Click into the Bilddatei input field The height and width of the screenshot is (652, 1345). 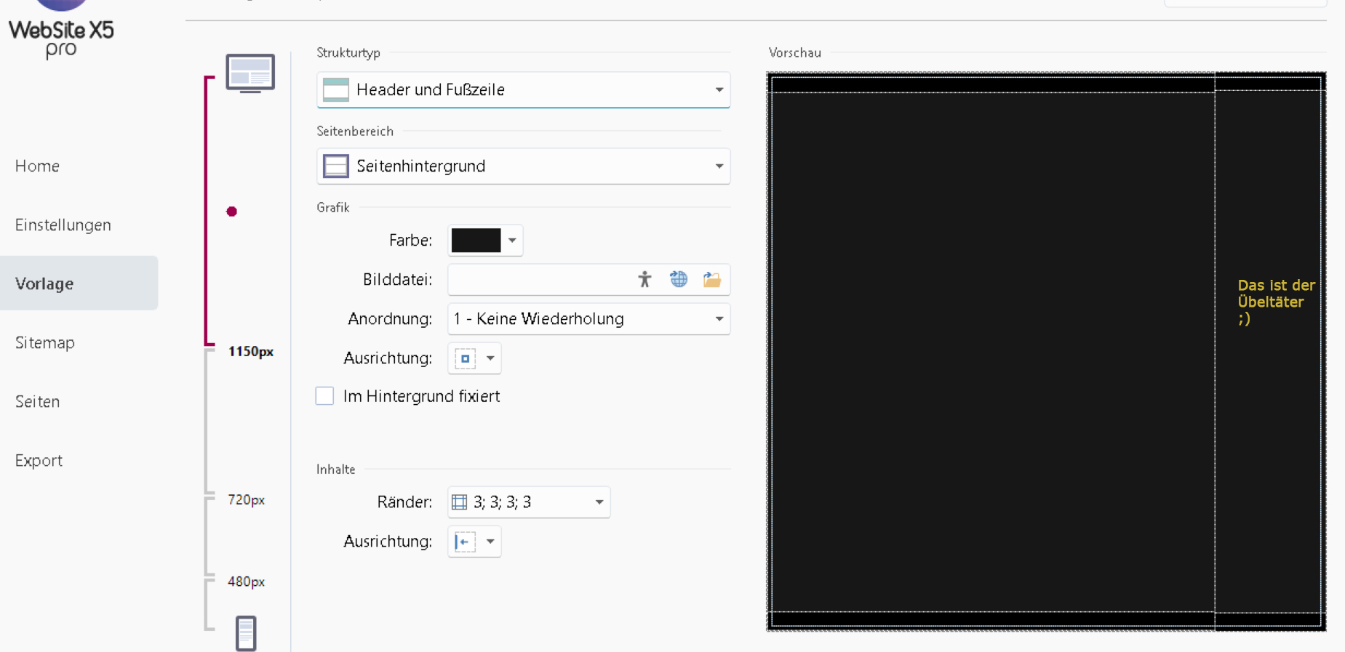pyautogui.click(x=538, y=280)
